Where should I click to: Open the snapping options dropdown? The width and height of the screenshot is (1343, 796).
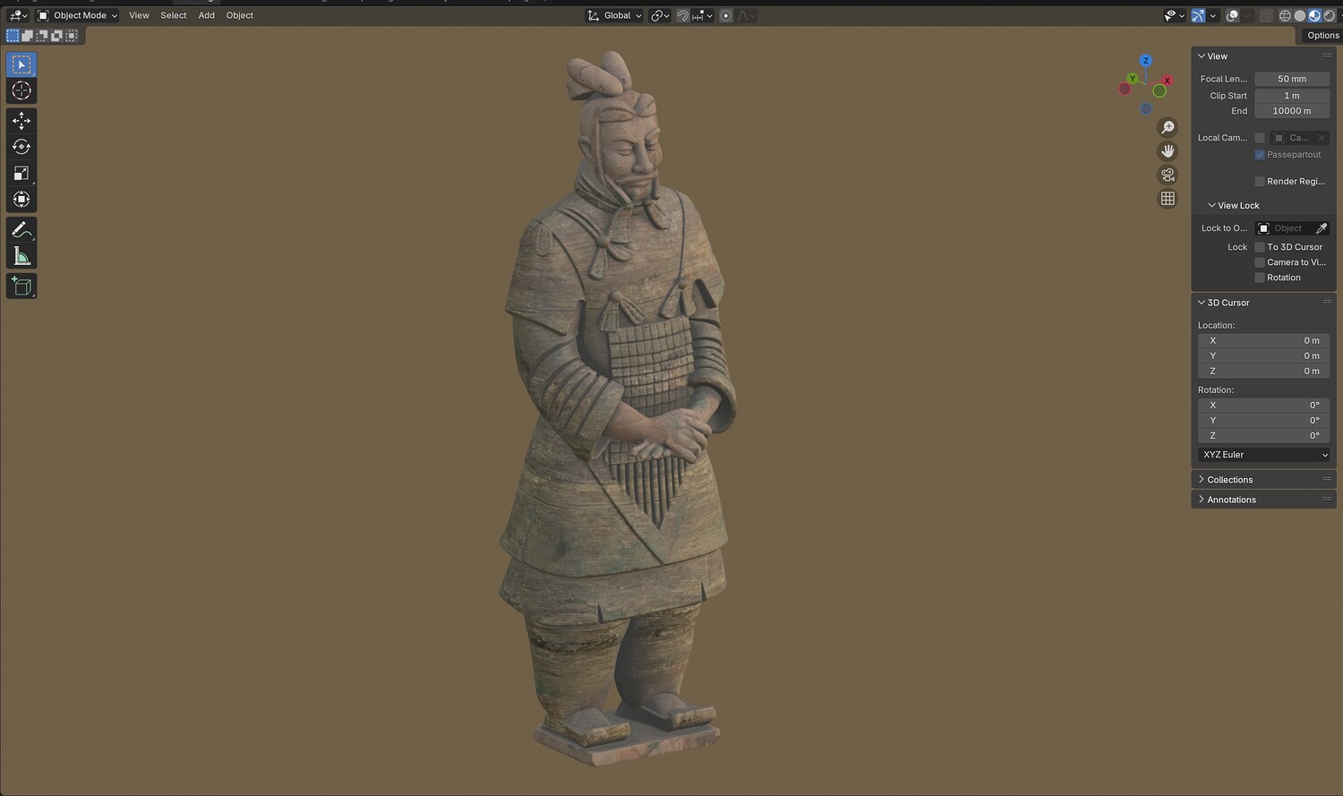click(702, 15)
